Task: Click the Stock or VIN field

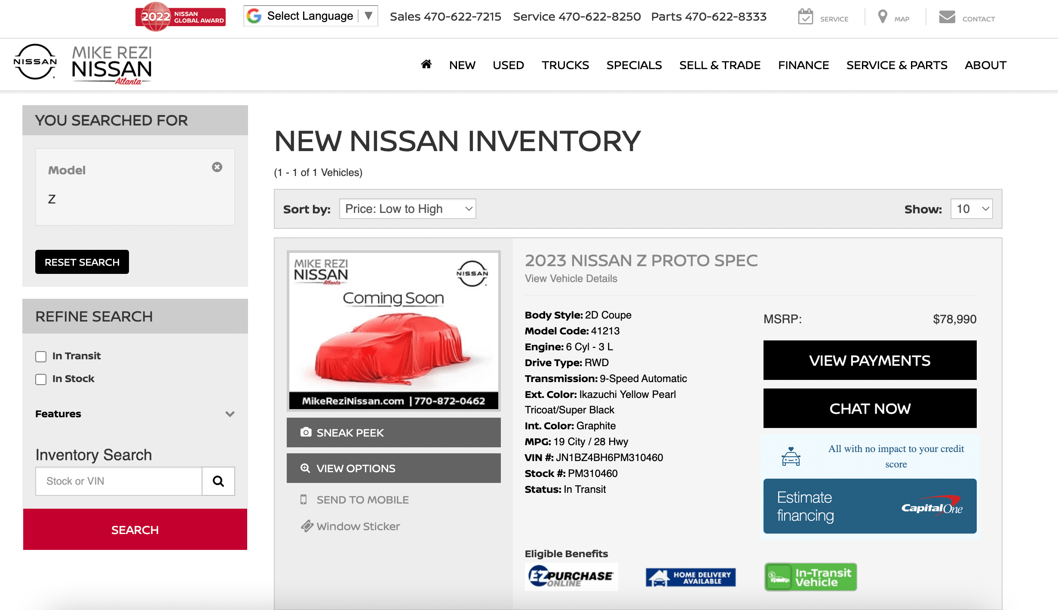Action: (119, 481)
